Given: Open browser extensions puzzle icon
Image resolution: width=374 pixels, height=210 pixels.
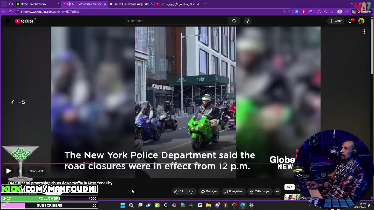Looking at the screenshot, I should tap(311, 12).
